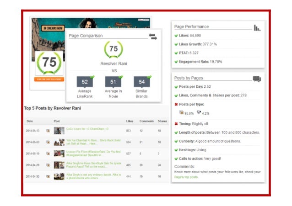Click the photo icon in the 2014-05-03 row

[48, 142]
